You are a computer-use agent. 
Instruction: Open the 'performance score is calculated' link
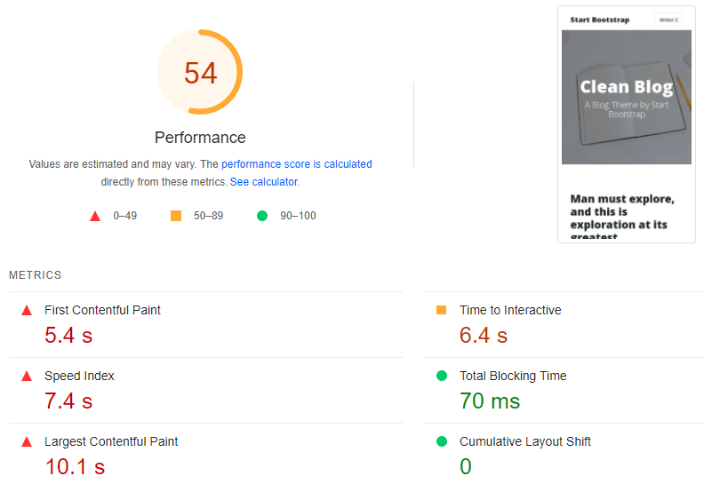click(296, 164)
